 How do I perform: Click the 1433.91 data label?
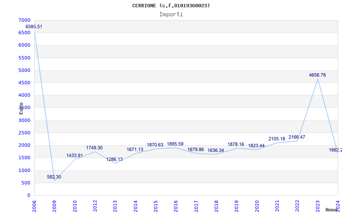pyautogui.click(x=74, y=155)
